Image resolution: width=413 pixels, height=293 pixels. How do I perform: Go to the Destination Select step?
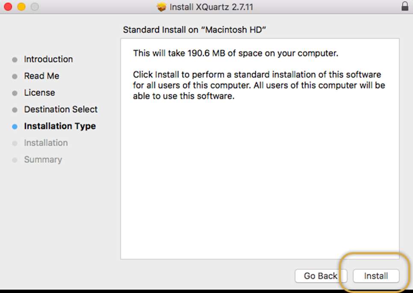pos(61,109)
